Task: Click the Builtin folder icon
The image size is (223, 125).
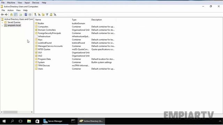Action: [x=36, y=23]
